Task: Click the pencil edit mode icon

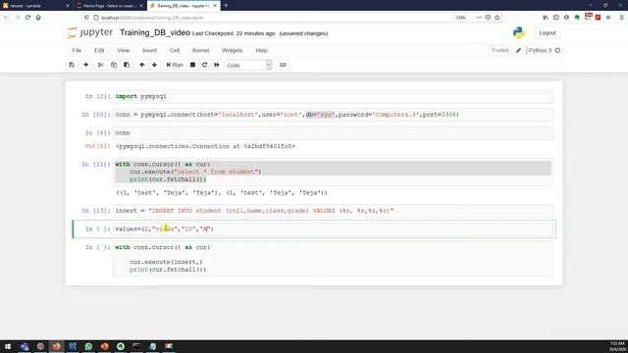Action: click(x=518, y=50)
